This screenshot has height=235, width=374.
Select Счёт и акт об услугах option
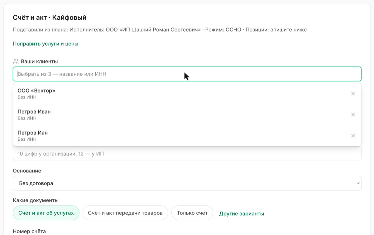46,213
